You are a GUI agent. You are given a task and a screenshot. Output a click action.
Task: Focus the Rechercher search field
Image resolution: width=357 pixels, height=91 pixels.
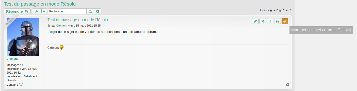click(68, 11)
